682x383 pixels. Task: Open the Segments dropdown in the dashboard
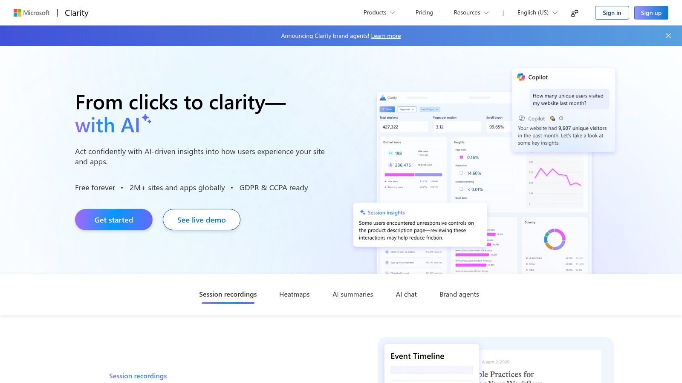(x=407, y=109)
